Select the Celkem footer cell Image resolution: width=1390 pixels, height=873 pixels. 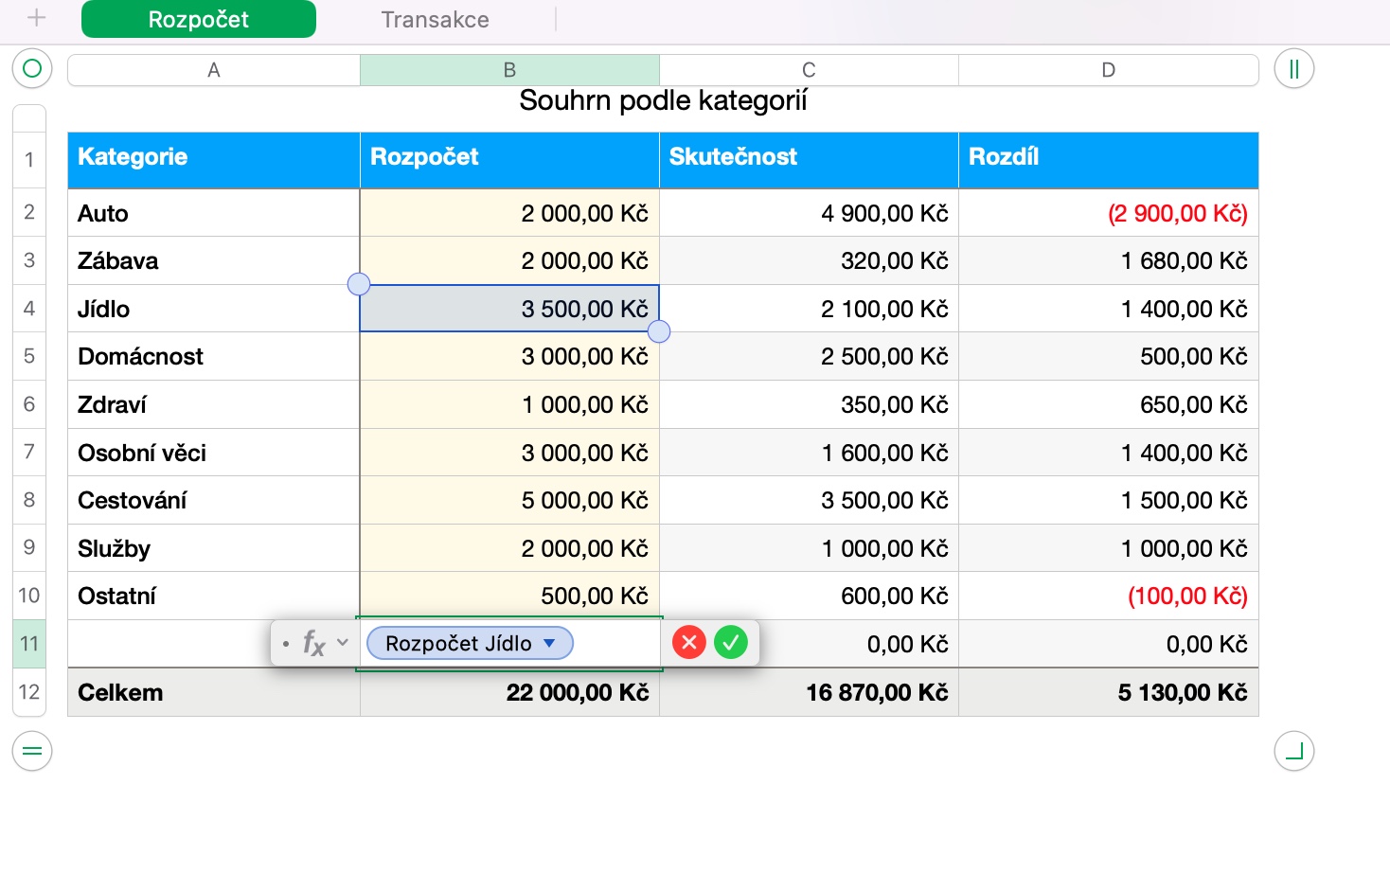tap(214, 692)
